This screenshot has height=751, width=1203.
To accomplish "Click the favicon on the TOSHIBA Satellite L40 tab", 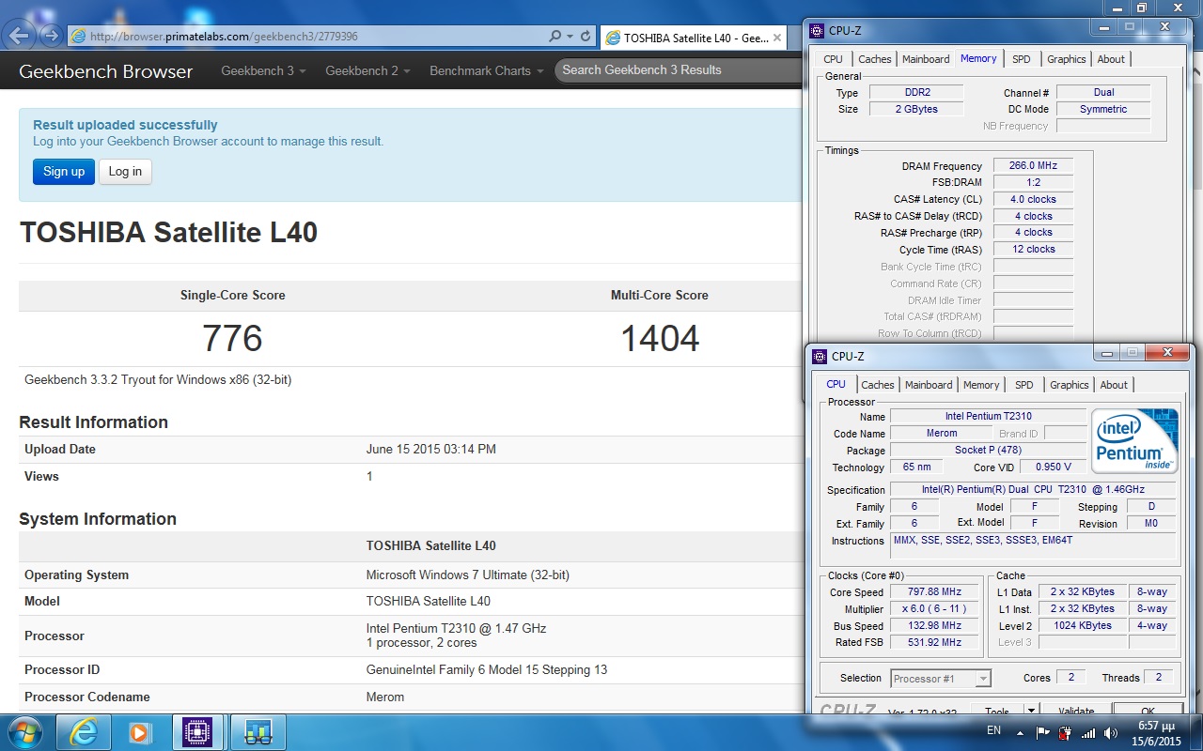I will (x=613, y=38).
